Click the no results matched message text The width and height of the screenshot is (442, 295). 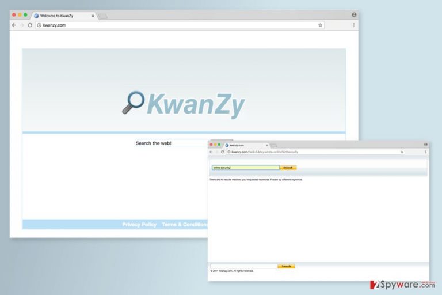click(x=256, y=180)
